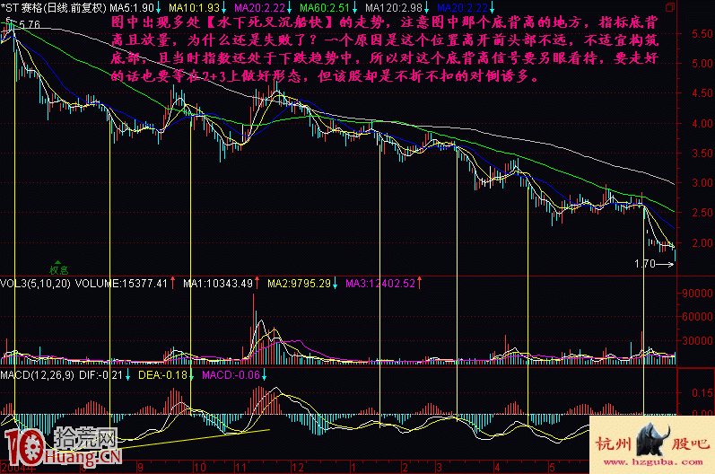Click the MACD(12,26,9) indicator name

click(x=37, y=375)
